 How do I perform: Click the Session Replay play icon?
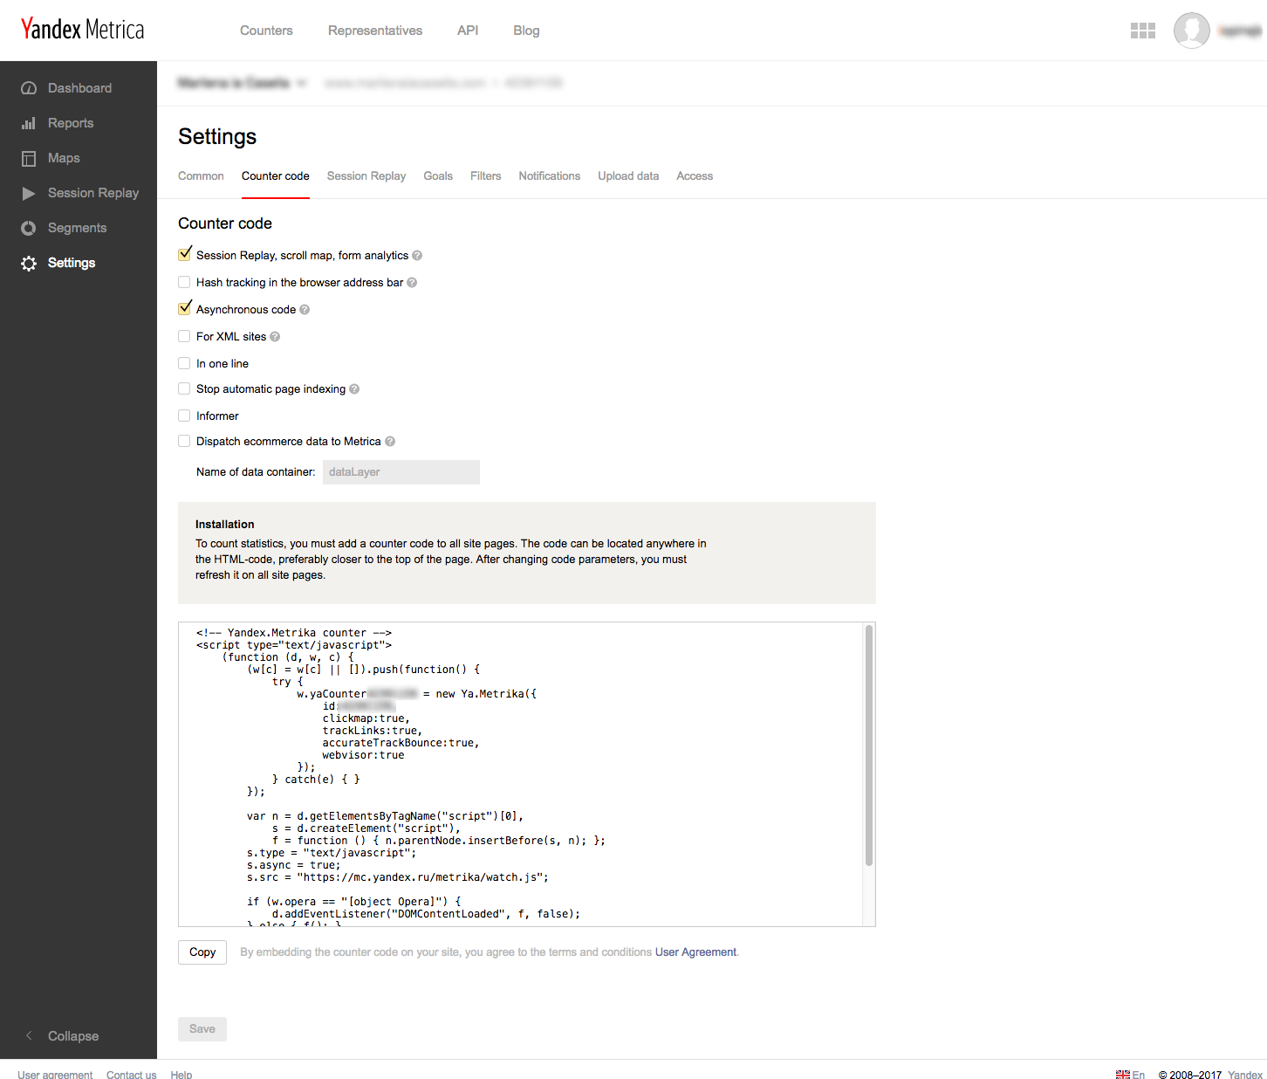tap(29, 193)
